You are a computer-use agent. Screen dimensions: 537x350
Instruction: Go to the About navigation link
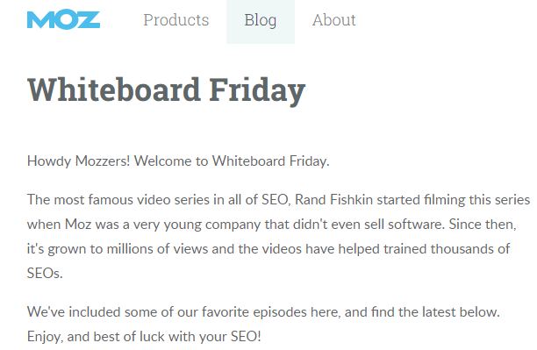pyautogui.click(x=334, y=20)
